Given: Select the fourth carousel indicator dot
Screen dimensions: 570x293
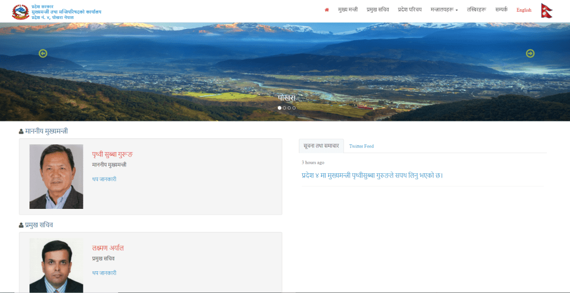Looking at the screenshot, I should (x=294, y=108).
